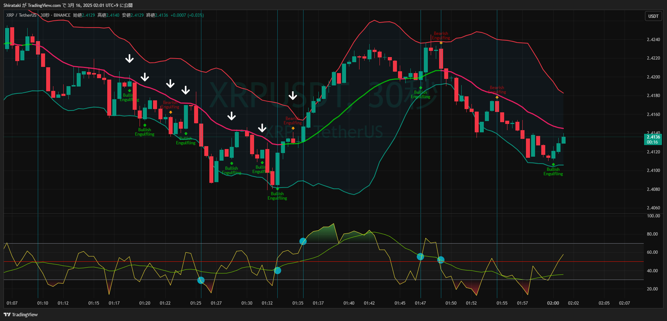
Task: Click the 2.4100 price axis label
Action: [x=653, y=170]
